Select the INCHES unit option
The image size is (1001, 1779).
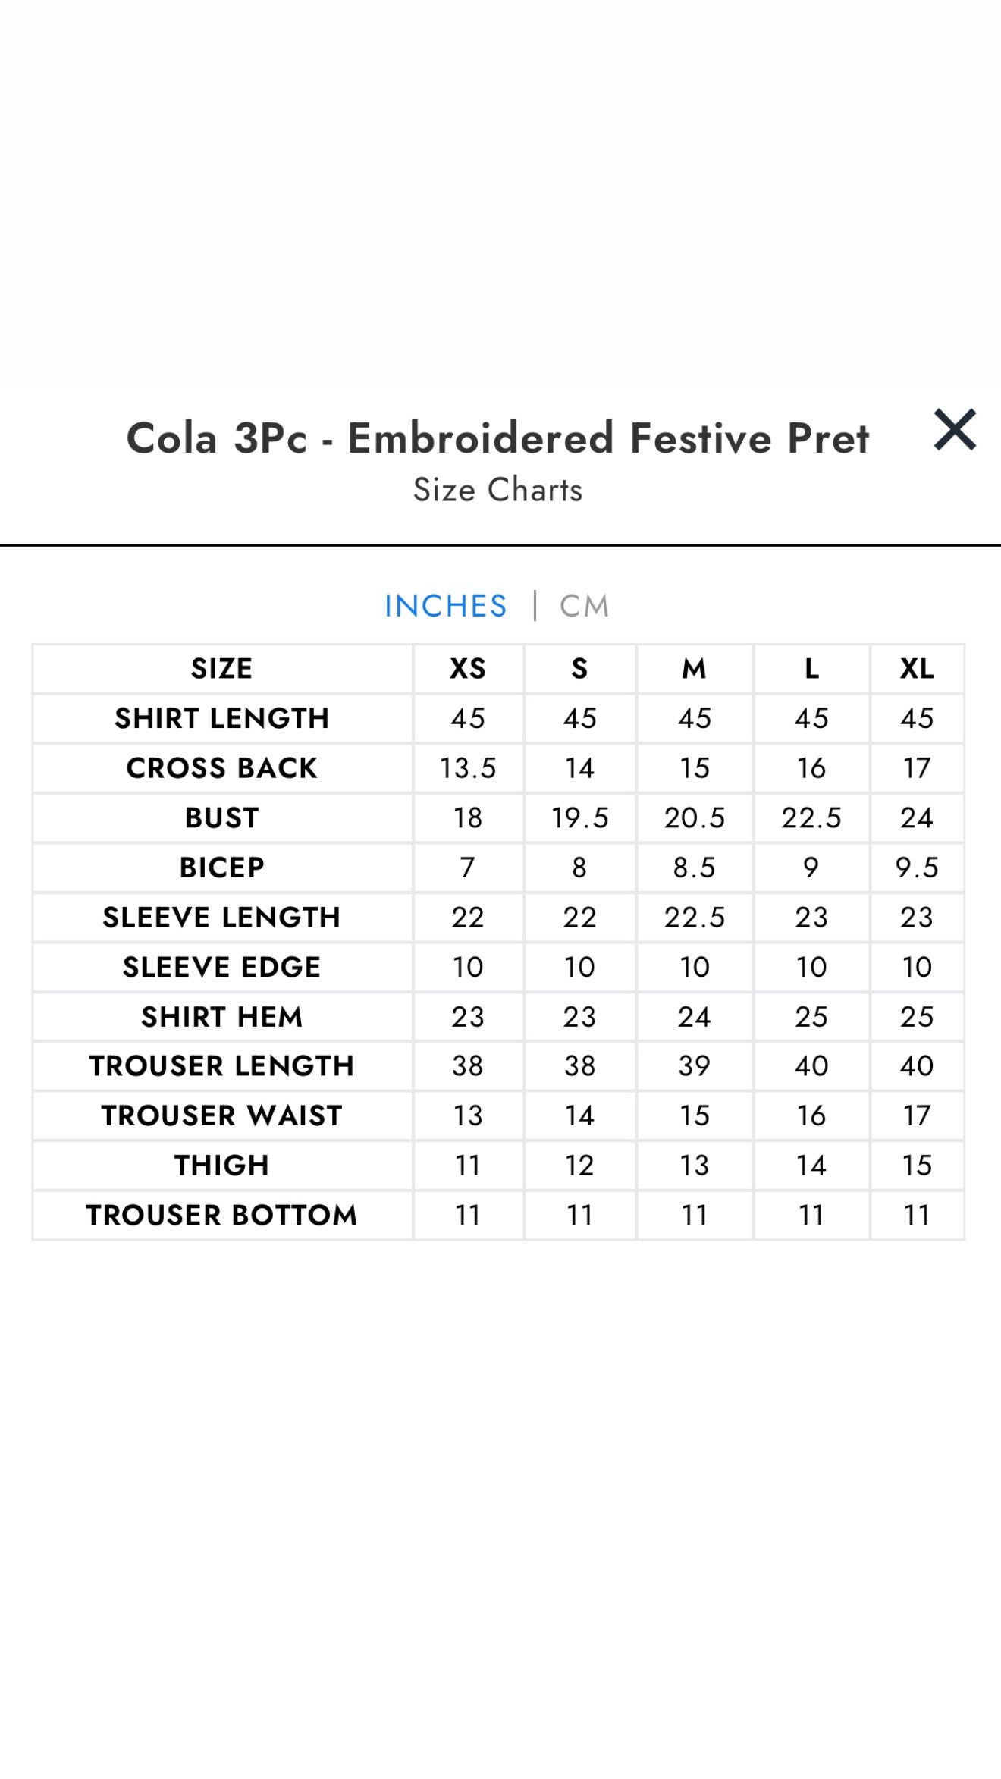point(445,606)
